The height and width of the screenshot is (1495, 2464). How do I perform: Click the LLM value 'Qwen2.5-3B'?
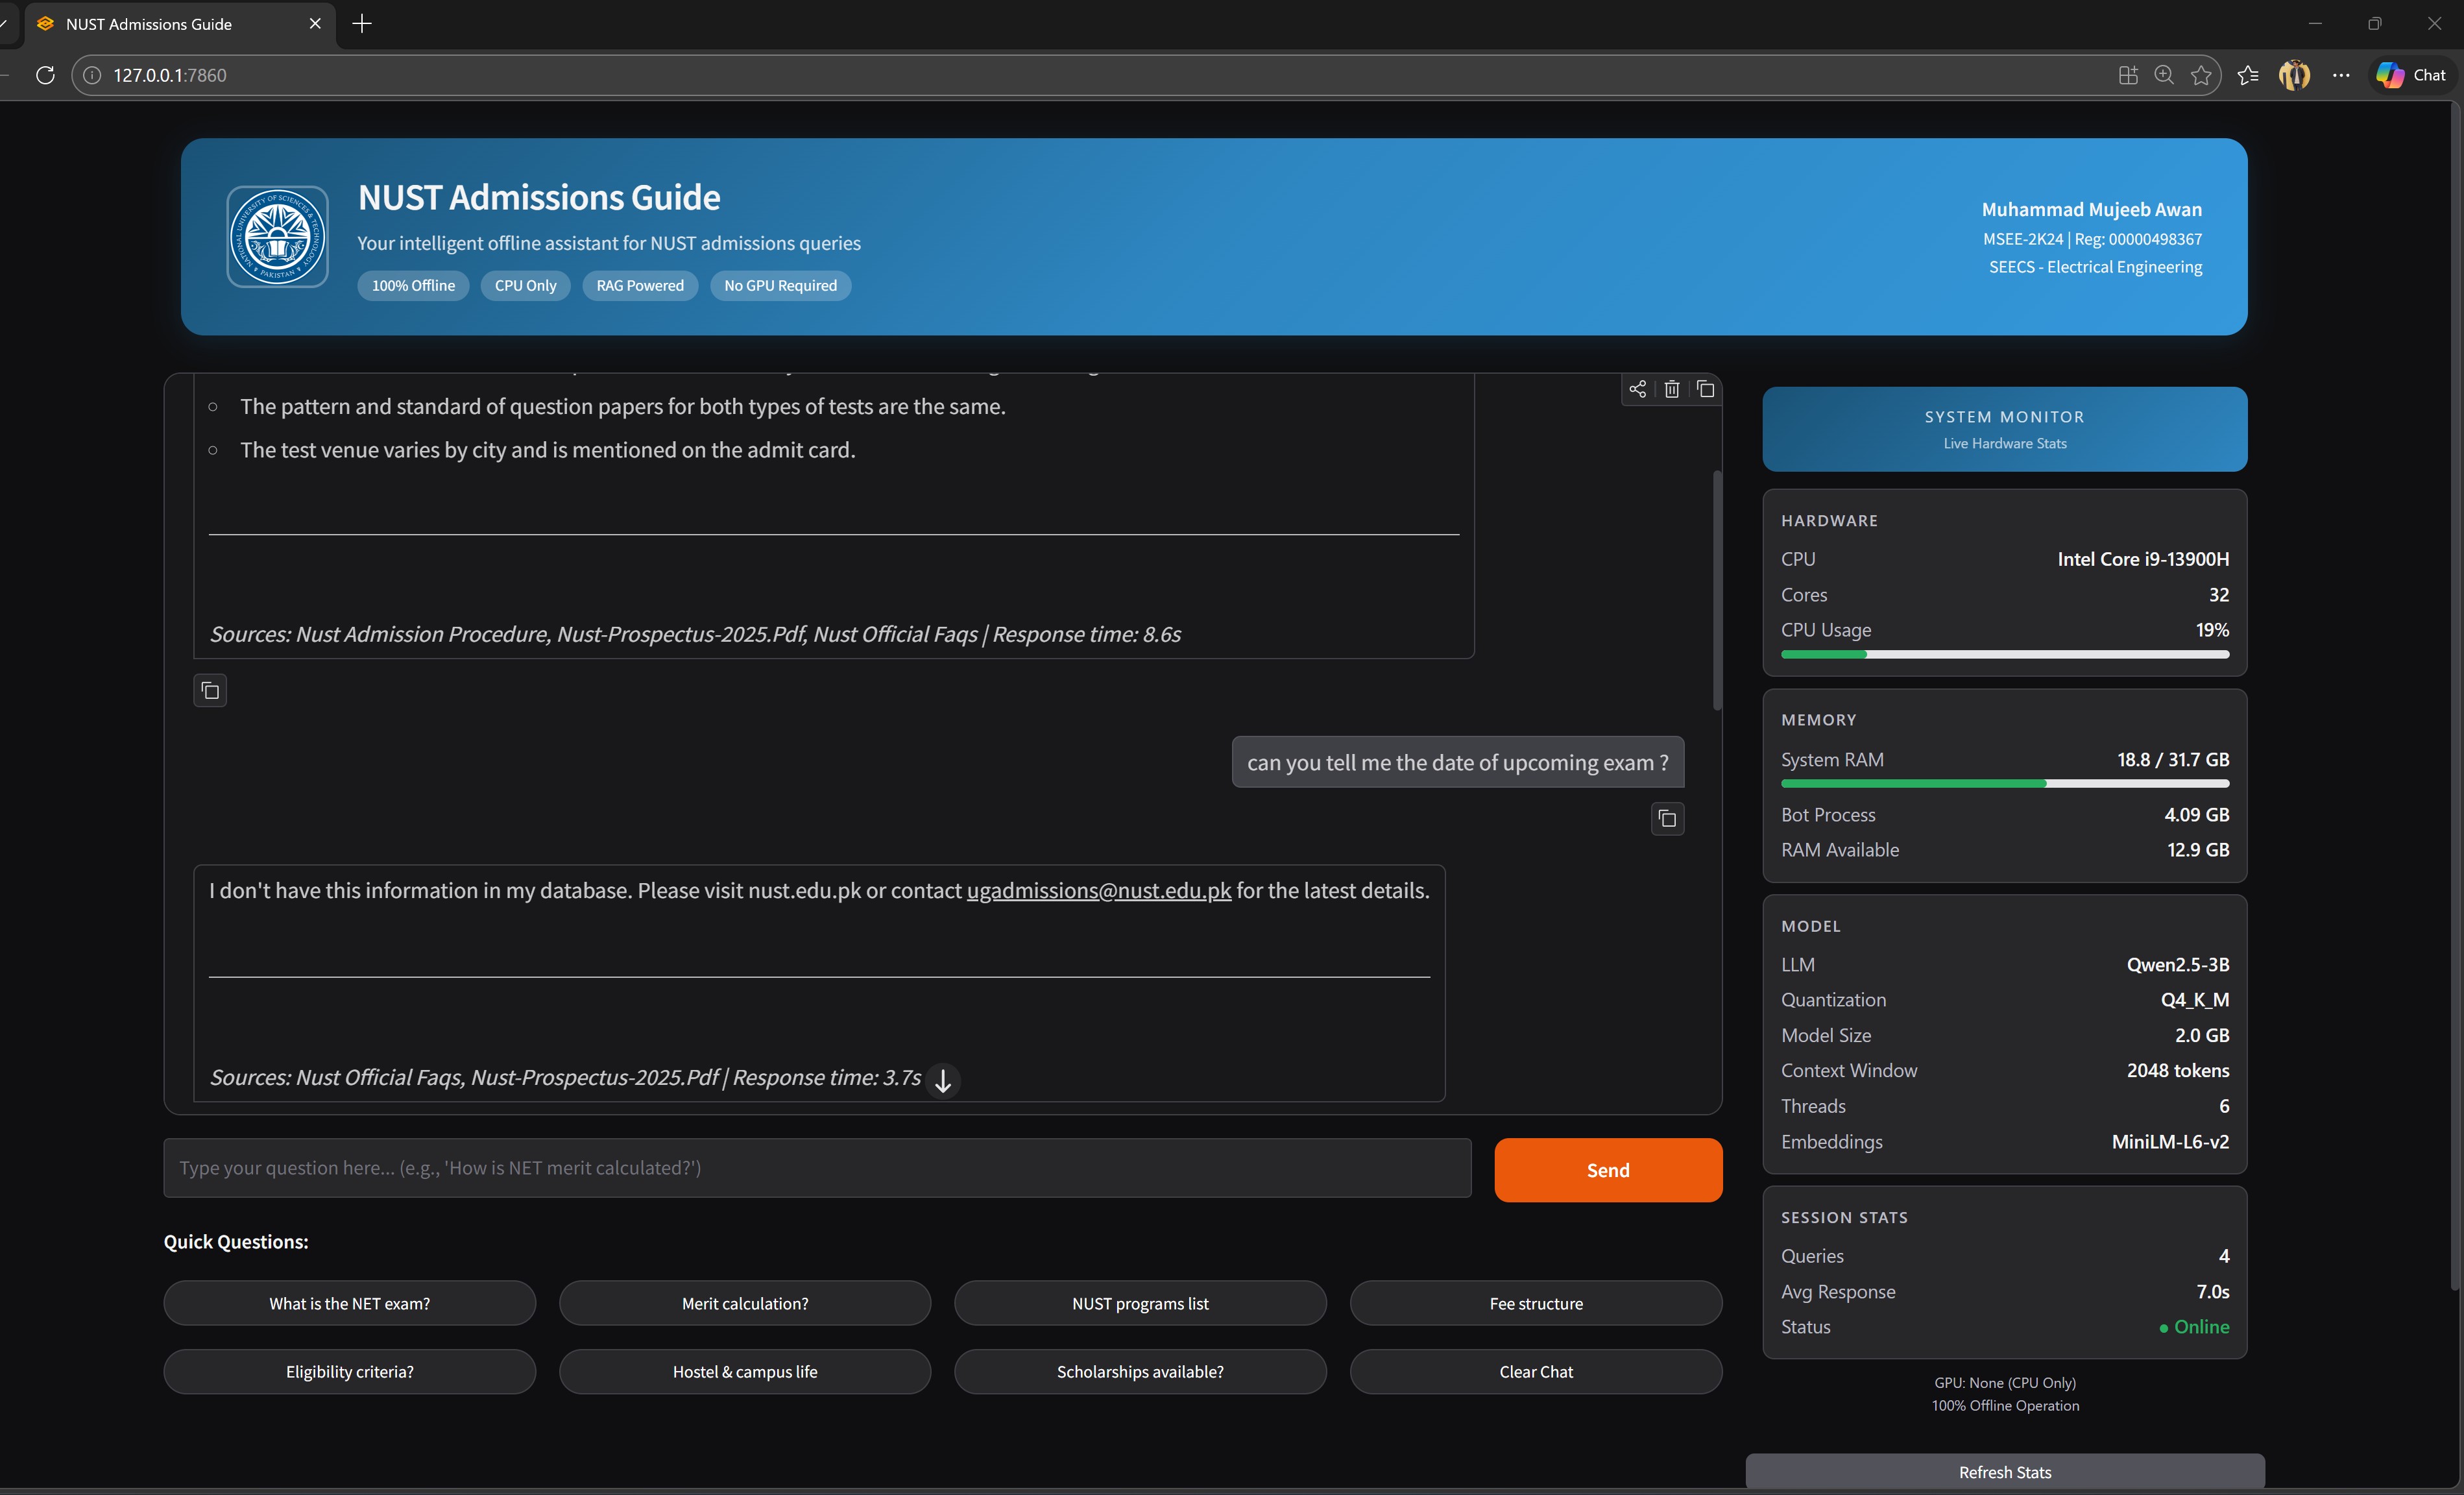click(x=2178, y=964)
